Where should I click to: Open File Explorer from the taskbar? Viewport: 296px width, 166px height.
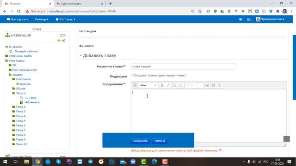coord(27,162)
